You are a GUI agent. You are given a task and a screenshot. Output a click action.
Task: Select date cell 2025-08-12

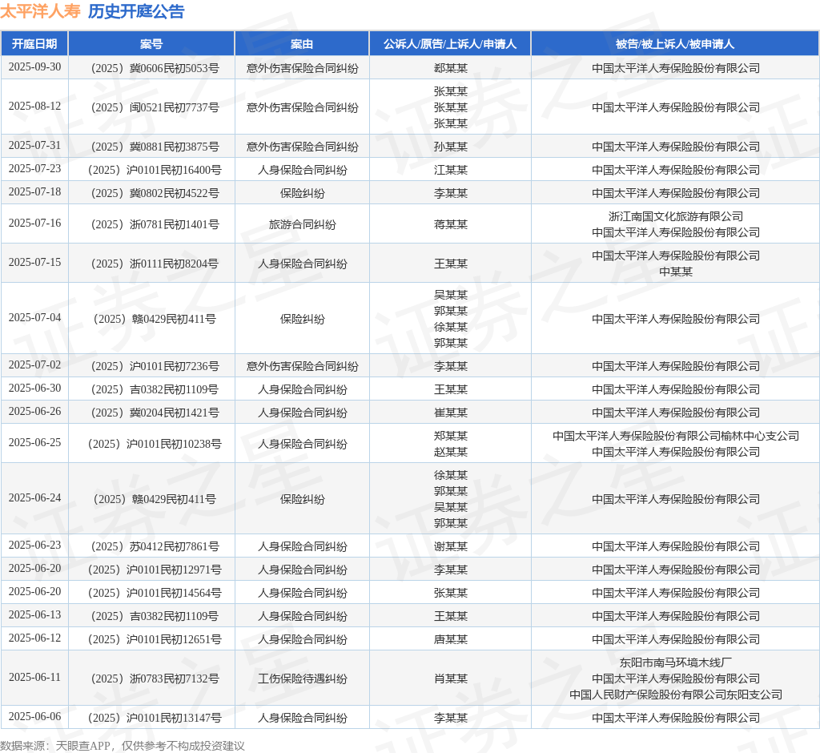click(34, 107)
